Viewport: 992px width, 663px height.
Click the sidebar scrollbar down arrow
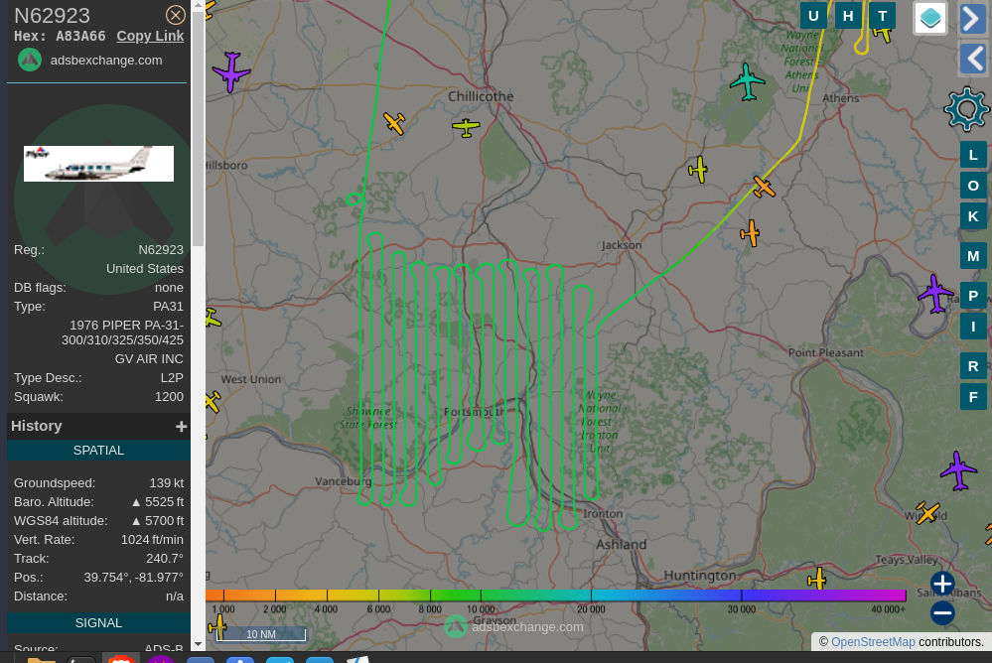click(198, 644)
